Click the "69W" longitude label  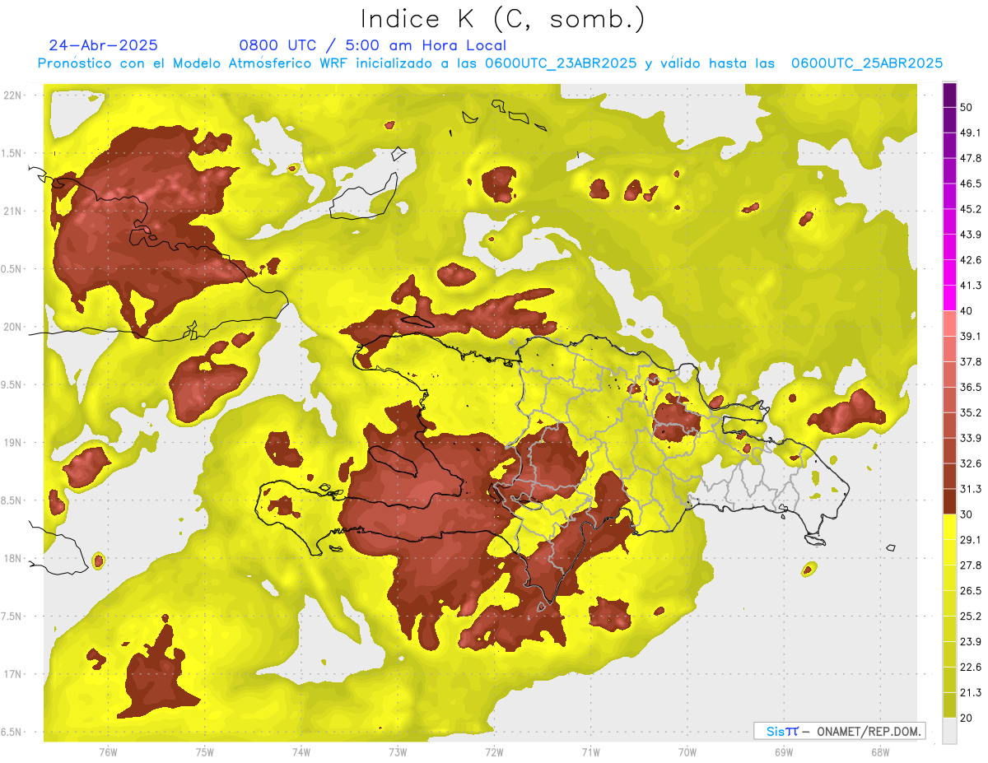pyautogui.click(x=784, y=752)
